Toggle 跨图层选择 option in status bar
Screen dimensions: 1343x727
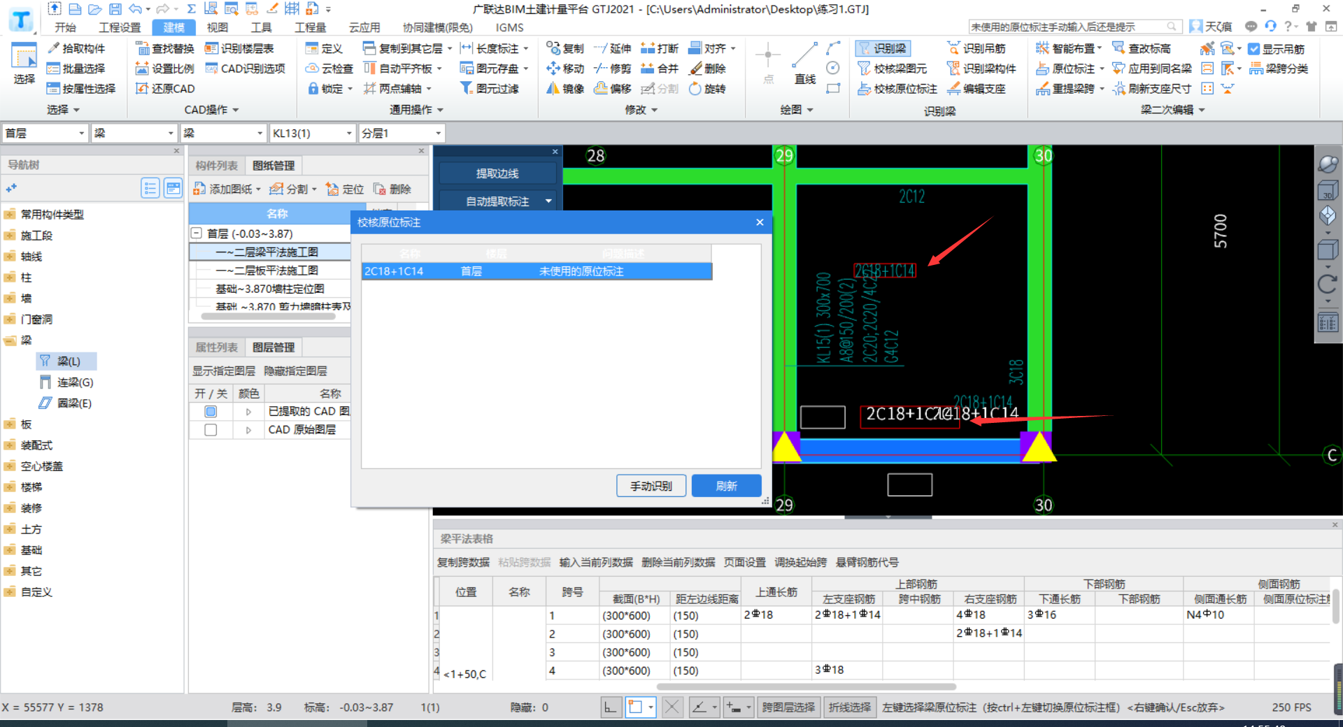point(788,707)
